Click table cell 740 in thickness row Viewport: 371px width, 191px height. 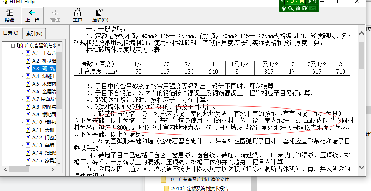click(340, 72)
